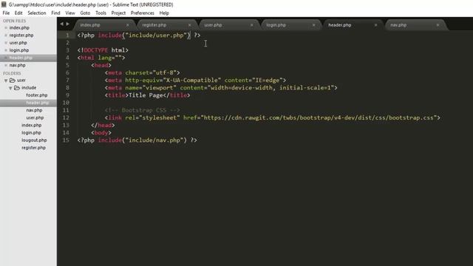Open footer.php in the include folder
473x266 pixels.
[37, 95]
